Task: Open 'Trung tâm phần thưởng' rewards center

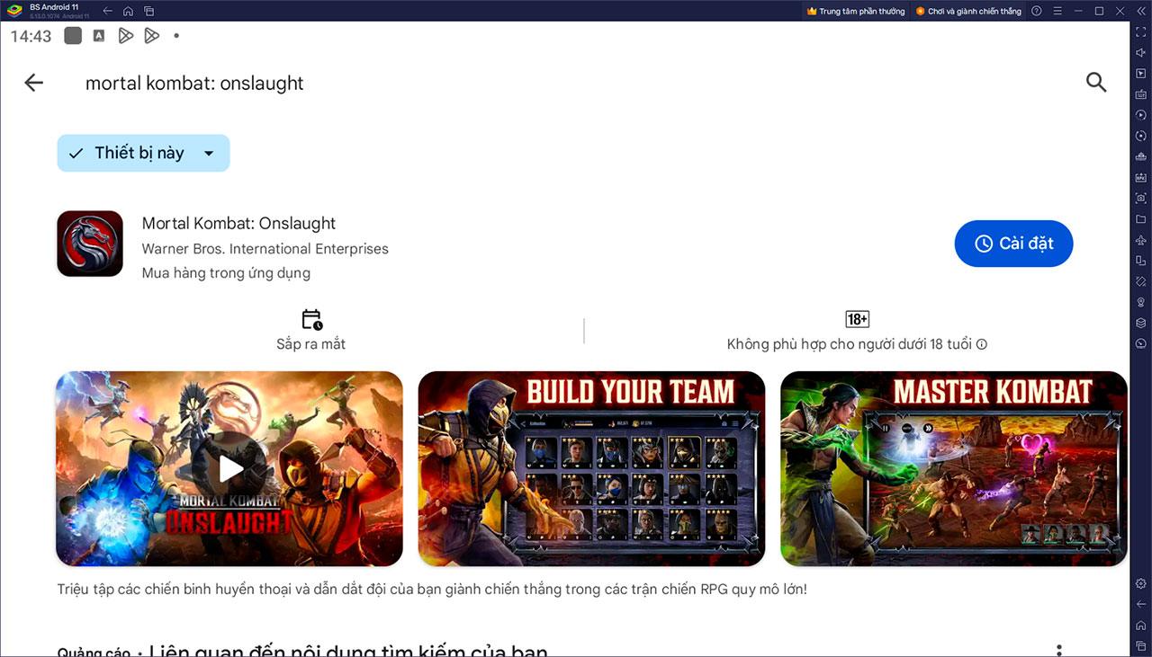Action: click(x=855, y=11)
